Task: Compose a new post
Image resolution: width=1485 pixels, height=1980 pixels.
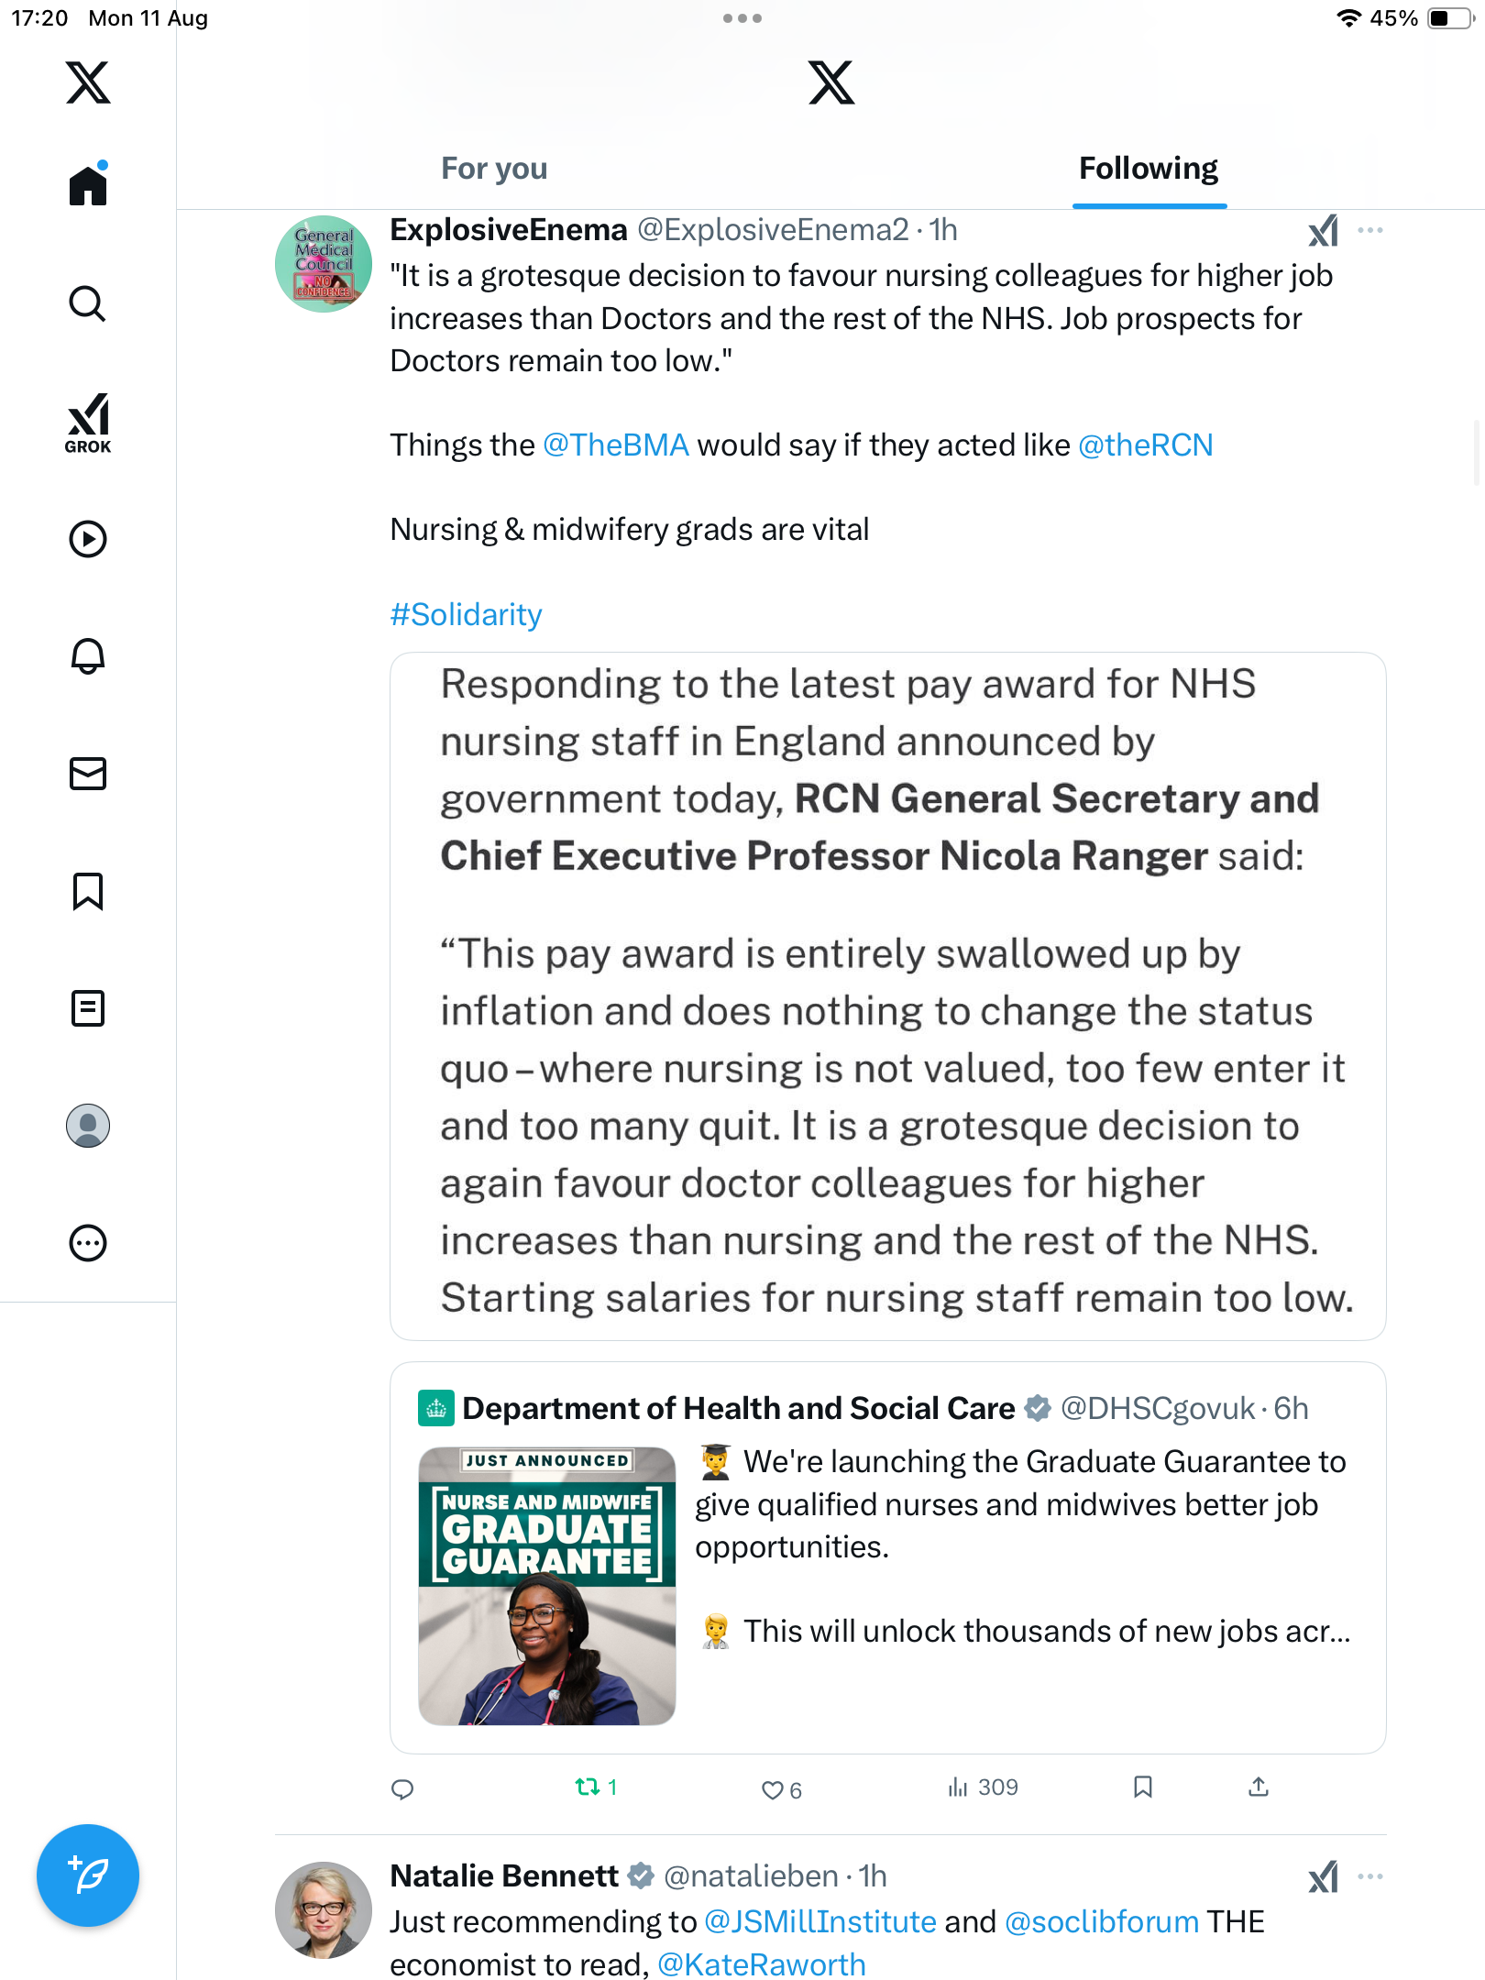Action: [88, 1875]
